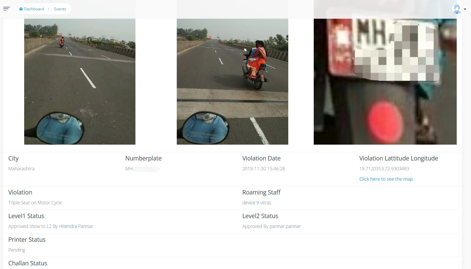Go to Dashboard breadcrumb link

(x=34, y=9)
